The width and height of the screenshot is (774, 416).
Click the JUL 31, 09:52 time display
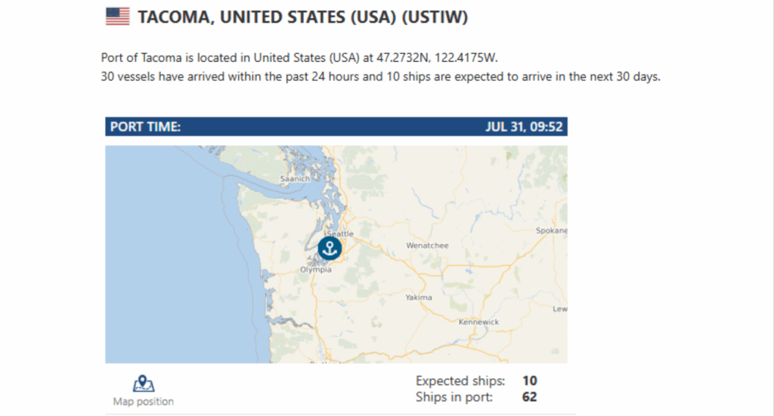pos(524,127)
